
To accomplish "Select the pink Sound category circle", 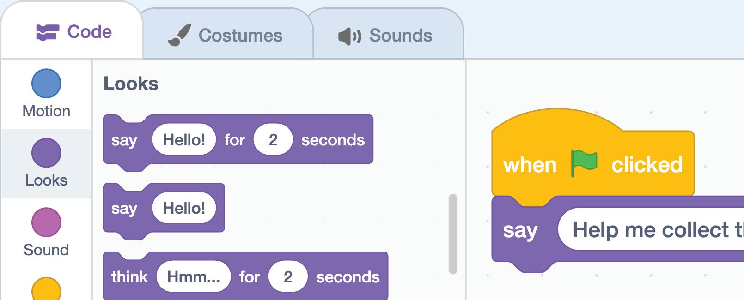I will (x=46, y=222).
